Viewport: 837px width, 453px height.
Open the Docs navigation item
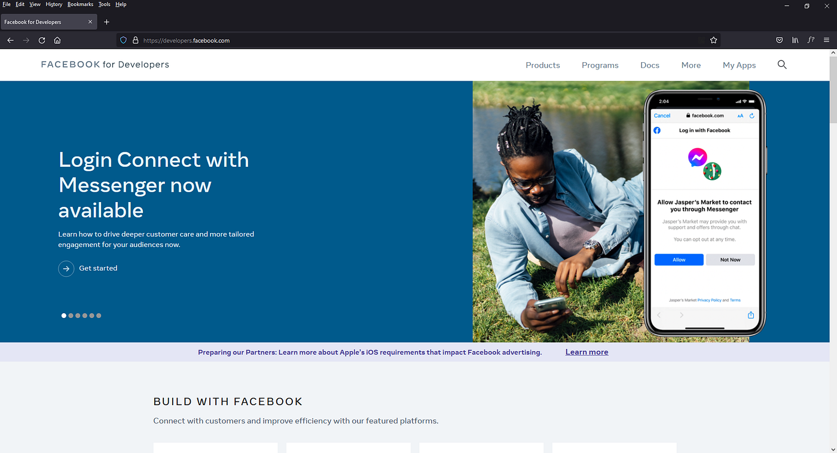[650, 65]
